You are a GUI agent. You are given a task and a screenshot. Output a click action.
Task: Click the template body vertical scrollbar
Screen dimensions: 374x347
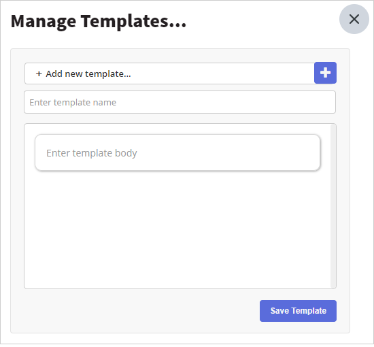[333, 206]
